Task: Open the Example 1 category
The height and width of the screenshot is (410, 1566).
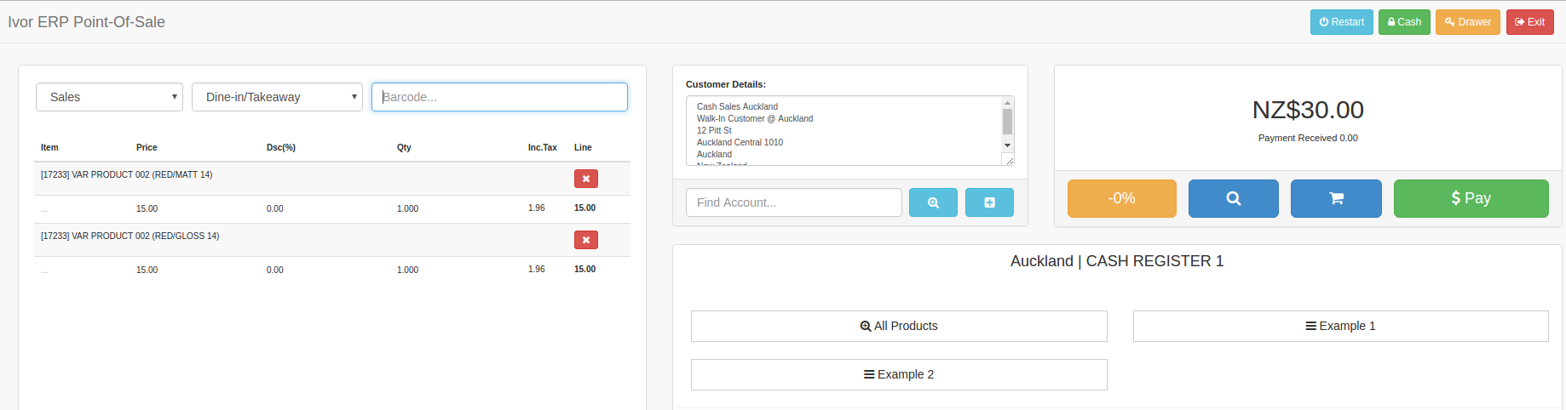Action: click(1340, 326)
